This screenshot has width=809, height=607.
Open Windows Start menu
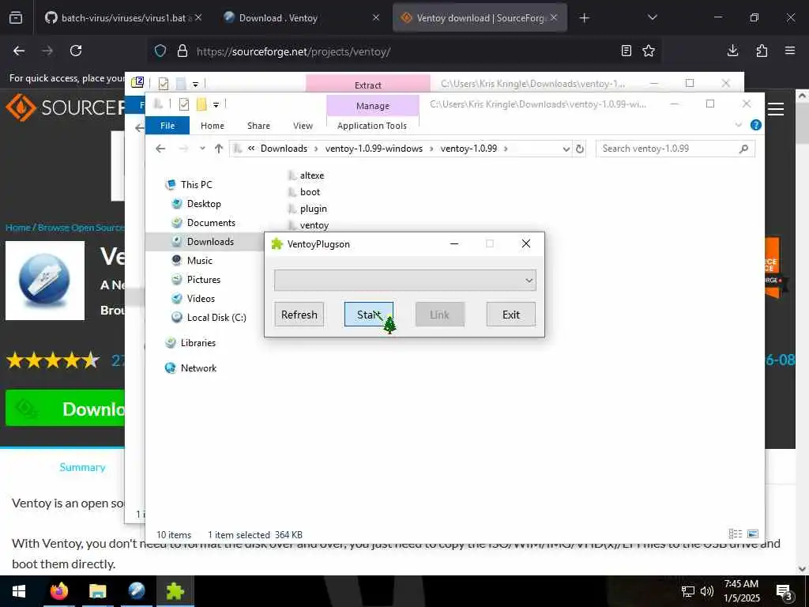point(19,591)
